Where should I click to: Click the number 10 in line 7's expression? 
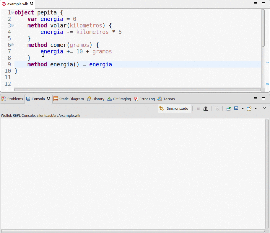click(x=79, y=52)
